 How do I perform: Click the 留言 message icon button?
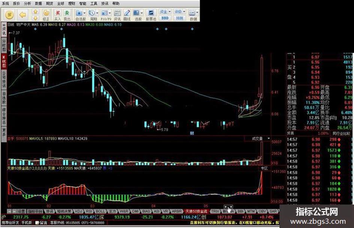tap(41, 223)
